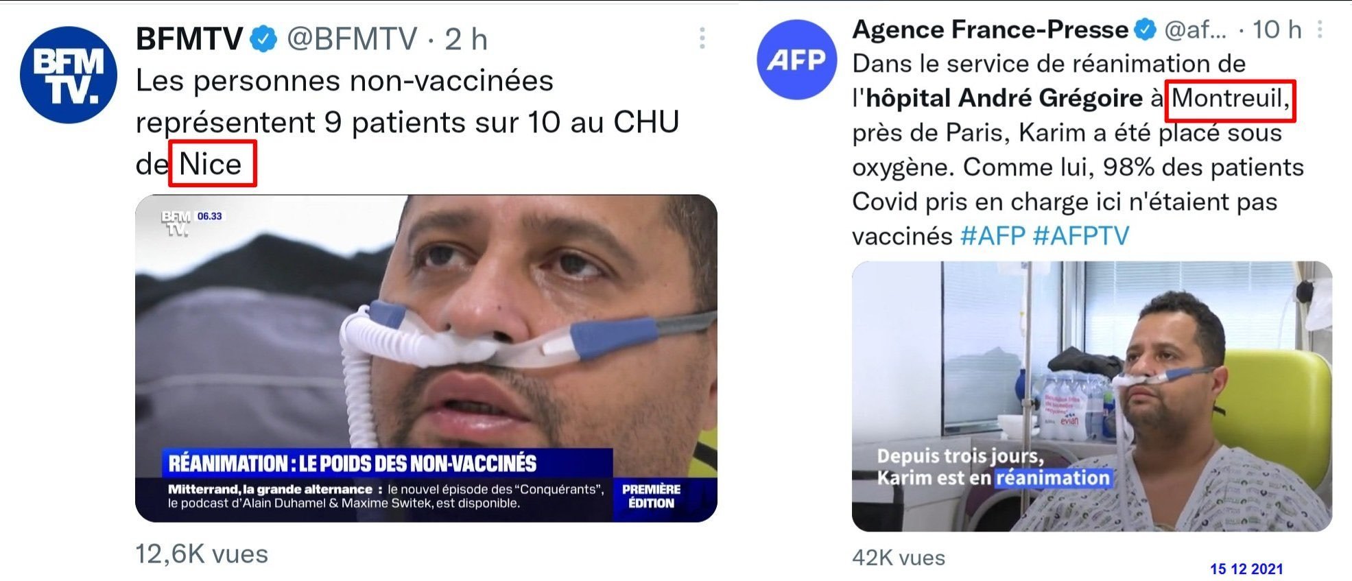Follow the #AFPTV hashtag
The image size is (1352, 581).
(x=1080, y=236)
